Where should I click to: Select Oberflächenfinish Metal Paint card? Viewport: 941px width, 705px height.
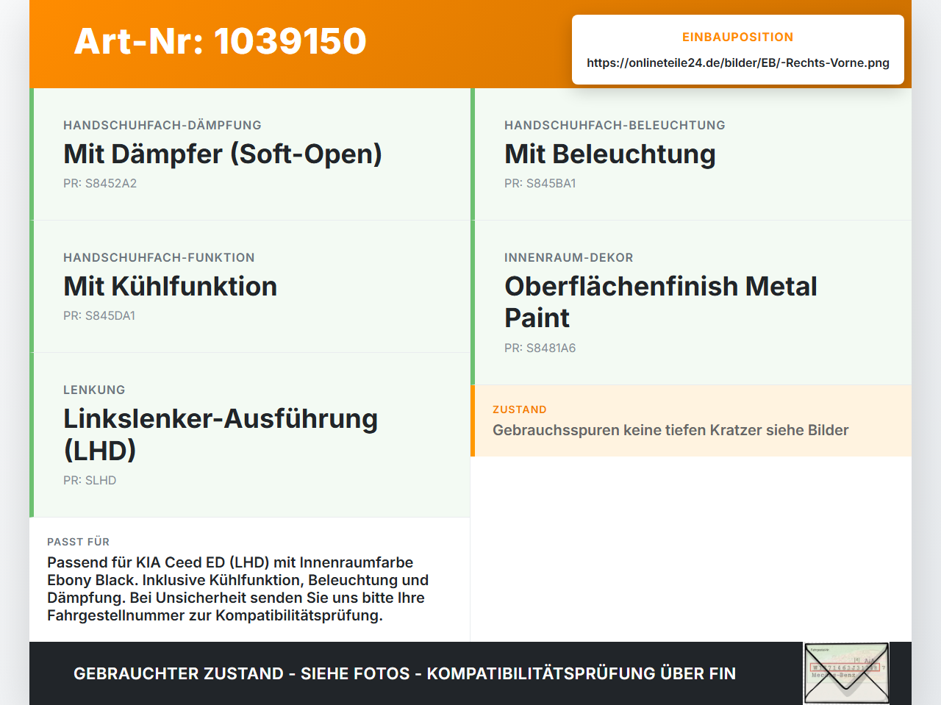(691, 303)
